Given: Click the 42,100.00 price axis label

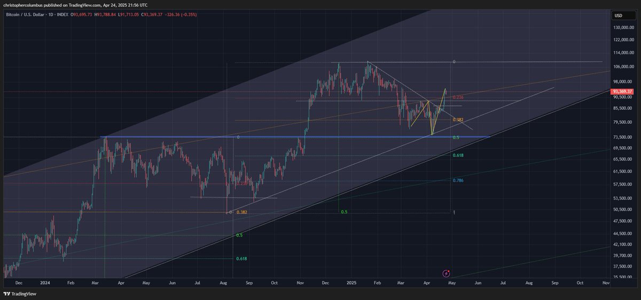Looking at the screenshot, I should click(624, 244).
